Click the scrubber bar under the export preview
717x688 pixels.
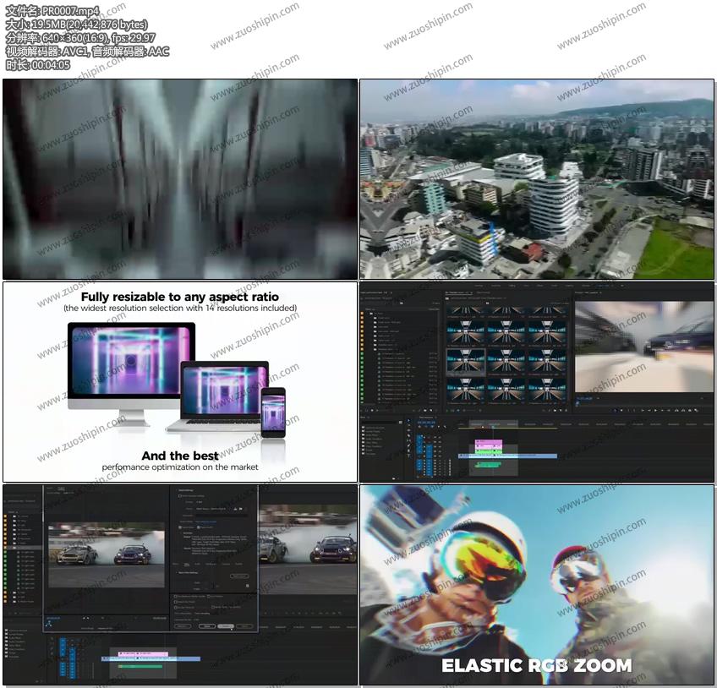click(106, 617)
